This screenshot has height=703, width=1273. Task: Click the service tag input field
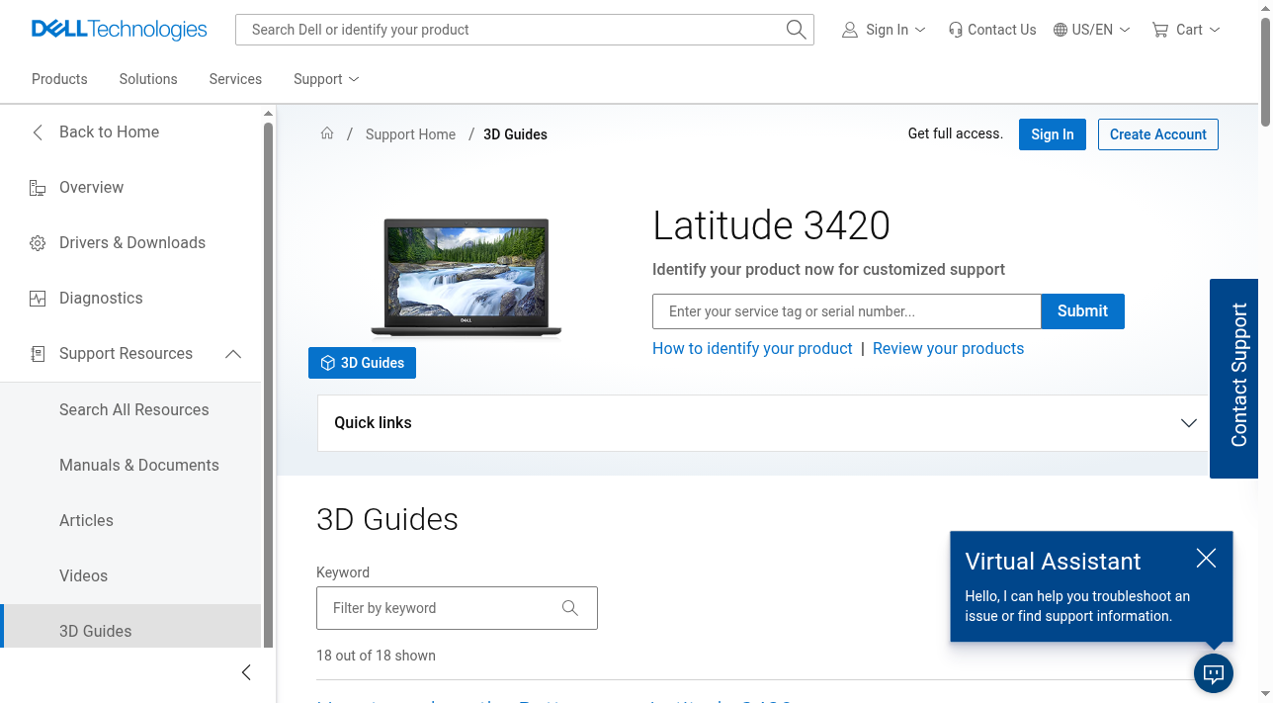(x=847, y=311)
